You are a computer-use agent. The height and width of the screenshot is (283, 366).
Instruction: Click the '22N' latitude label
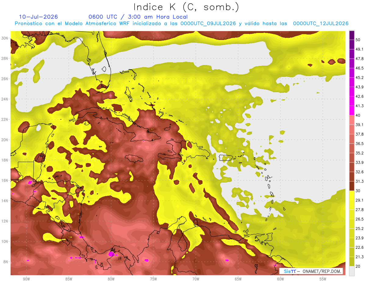pos(5,119)
